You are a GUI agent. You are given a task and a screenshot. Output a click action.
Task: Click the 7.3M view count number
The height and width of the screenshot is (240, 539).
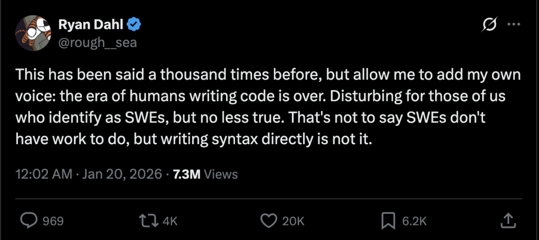click(186, 174)
